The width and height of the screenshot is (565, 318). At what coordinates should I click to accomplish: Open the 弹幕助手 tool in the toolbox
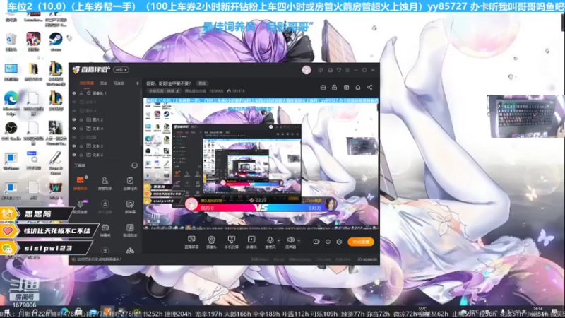click(80, 183)
